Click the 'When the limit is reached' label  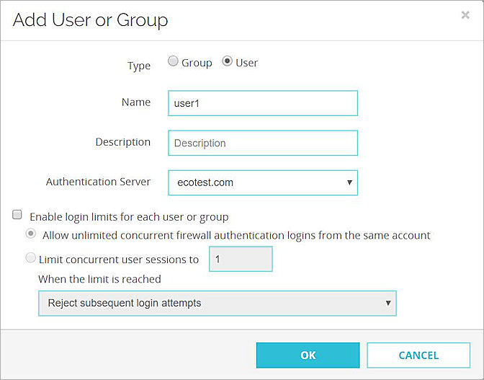[x=99, y=279]
